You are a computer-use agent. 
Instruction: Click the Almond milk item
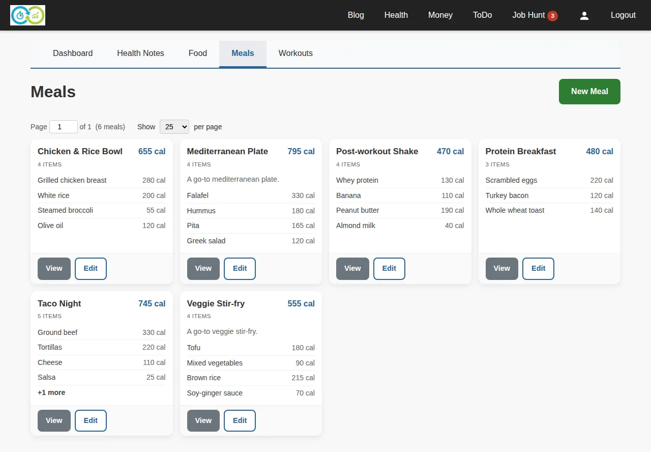tap(400, 225)
